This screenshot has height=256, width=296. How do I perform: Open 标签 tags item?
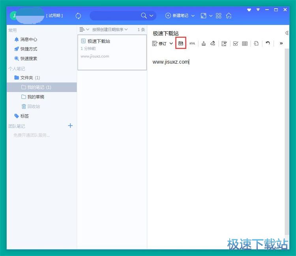click(x=22, y=116)
